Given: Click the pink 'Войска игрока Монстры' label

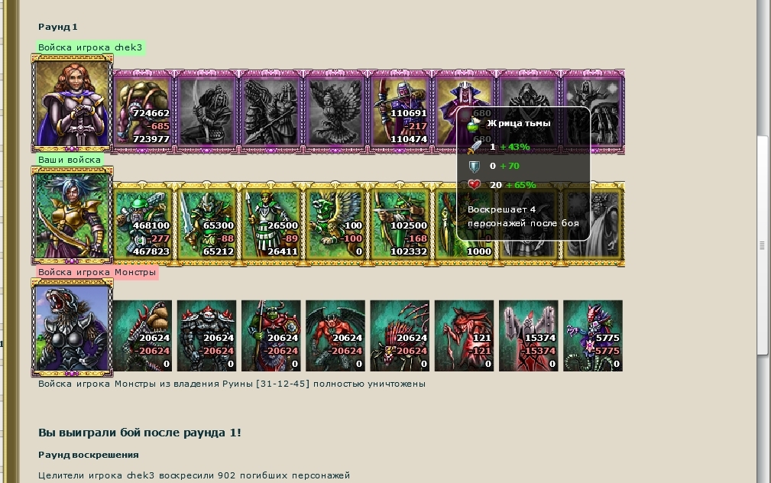Looking at the screenshot, I should (97, 272).
